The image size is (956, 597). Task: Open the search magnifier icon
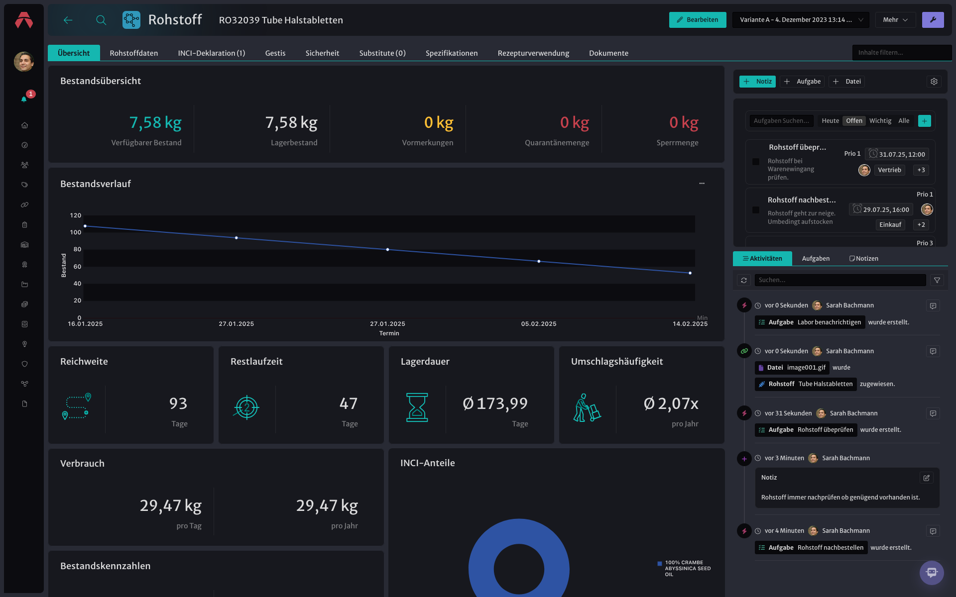pos(101,20)
